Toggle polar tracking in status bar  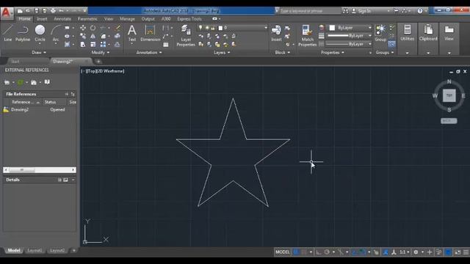pyautogui.click(x=327, y=252)
